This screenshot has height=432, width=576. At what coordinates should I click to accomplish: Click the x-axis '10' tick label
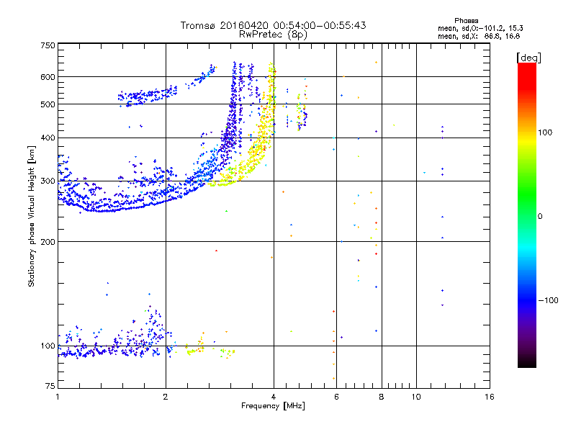416,397
